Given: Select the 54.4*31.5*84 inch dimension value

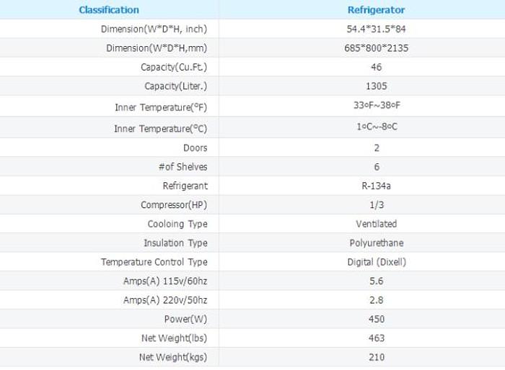Looking at the screenshot, I should 371,30.
